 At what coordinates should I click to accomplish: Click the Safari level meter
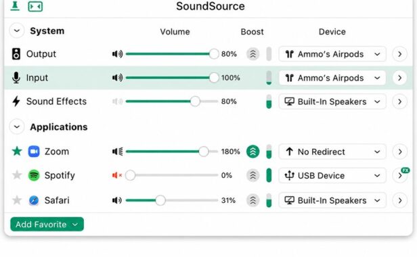269,200
